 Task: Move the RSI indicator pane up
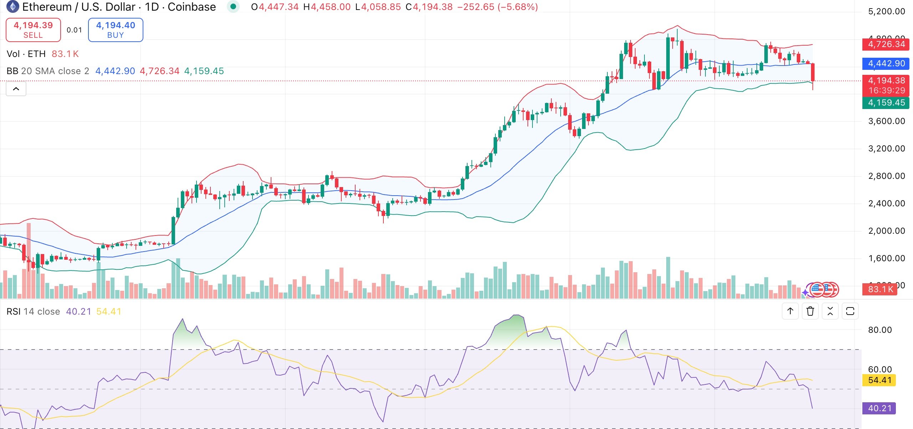(791, 311)
